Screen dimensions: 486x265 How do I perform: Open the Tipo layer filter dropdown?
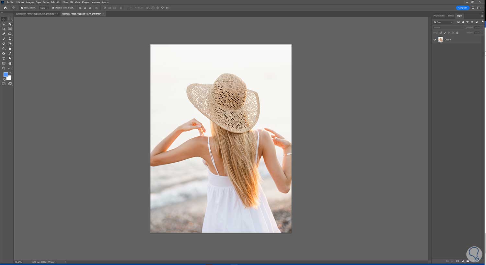(443, 22)
